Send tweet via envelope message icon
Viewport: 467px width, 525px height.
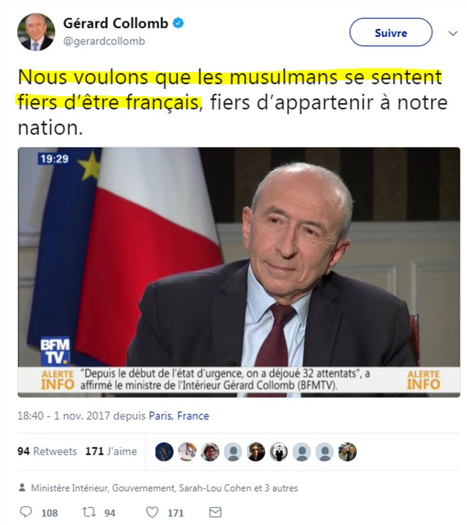(x=215, y=512)
